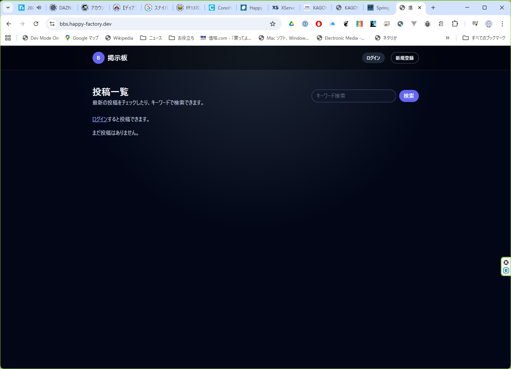Open the Extensions puzzle piece menu
This screenshot has width=511, height=369.
tap(455, 24)
